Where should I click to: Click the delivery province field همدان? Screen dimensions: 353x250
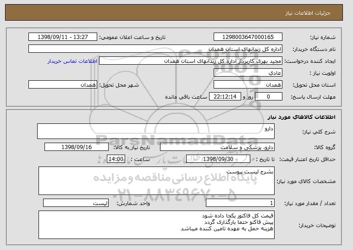[248, 85]
